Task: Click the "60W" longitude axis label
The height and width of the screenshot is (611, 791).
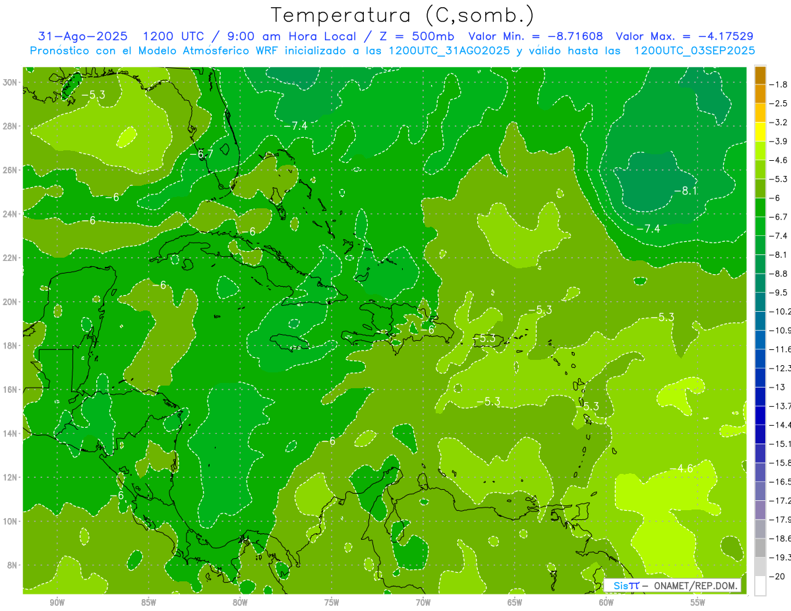Action: coord(606,603)
